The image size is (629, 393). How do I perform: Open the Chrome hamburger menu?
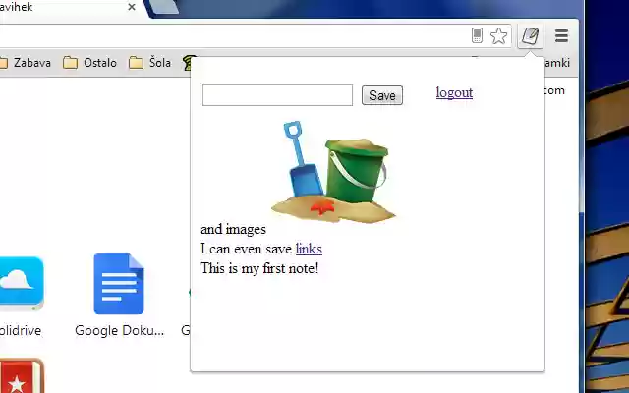[561, 36]
